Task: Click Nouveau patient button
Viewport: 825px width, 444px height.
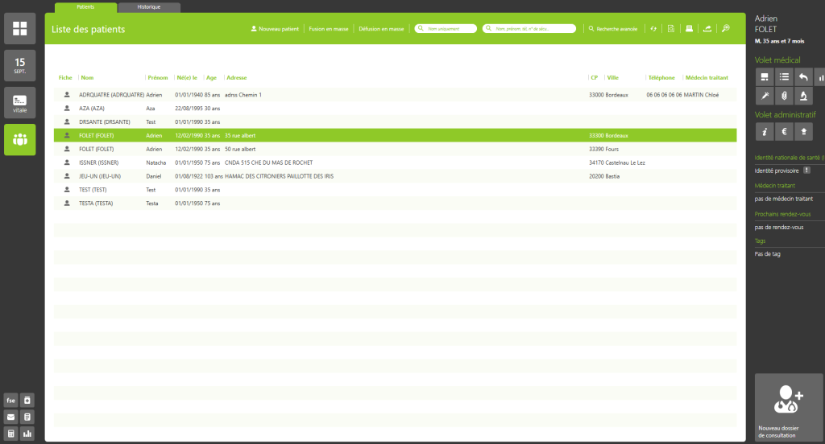Action: point(275,29)
